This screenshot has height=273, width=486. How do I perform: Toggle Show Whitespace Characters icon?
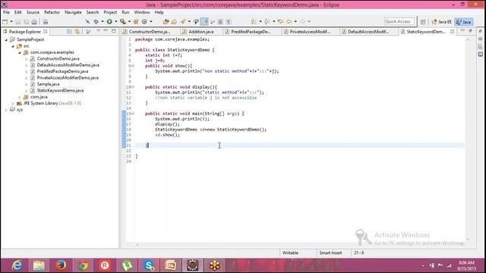click(x=229, y=22)
